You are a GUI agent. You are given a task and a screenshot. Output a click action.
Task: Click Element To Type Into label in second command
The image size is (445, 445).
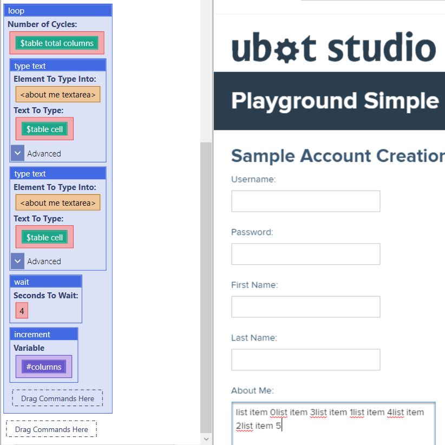55,187
